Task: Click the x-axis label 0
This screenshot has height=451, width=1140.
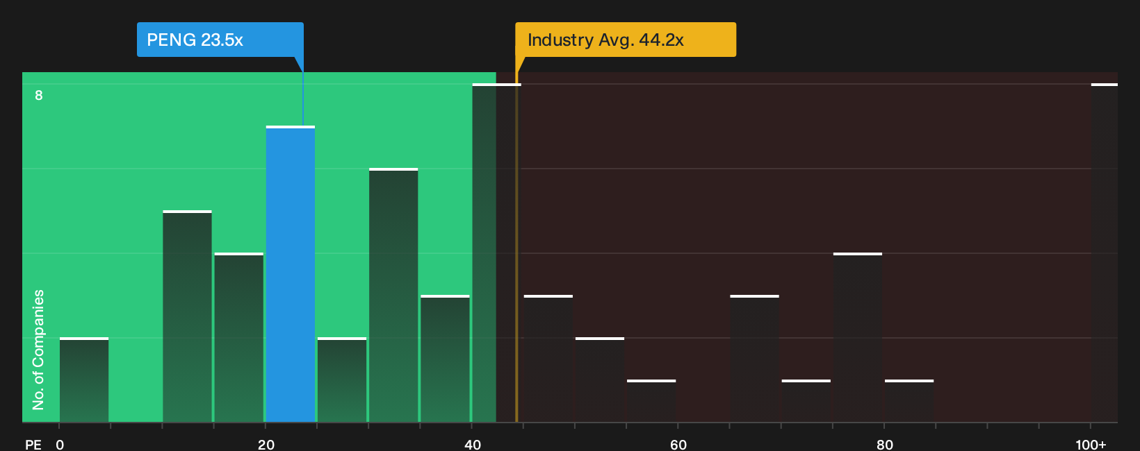Action: pyautogui.click(x=60, y=444)
